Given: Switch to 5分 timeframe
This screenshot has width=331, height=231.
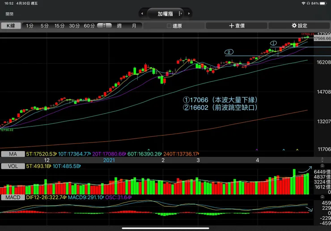Looking at the screenshot, I should click(x=45, y=26).
